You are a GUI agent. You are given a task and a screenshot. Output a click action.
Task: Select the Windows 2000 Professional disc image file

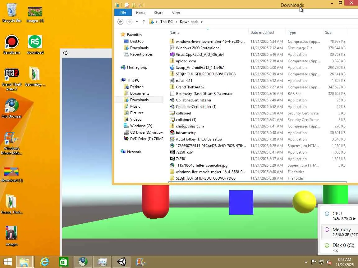[x=258, y=48]
